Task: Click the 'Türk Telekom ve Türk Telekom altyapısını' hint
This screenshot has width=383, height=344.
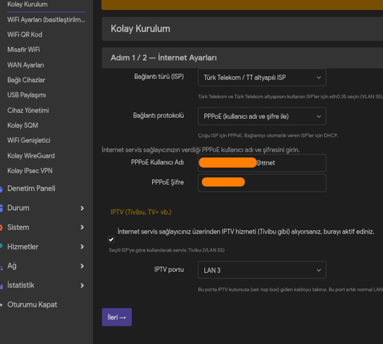Action: [x=290, y=97]
